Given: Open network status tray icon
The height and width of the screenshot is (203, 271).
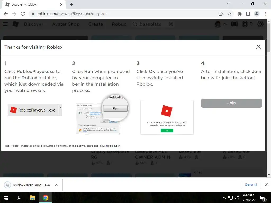Looking at the screenshot, I should (231, 198).
